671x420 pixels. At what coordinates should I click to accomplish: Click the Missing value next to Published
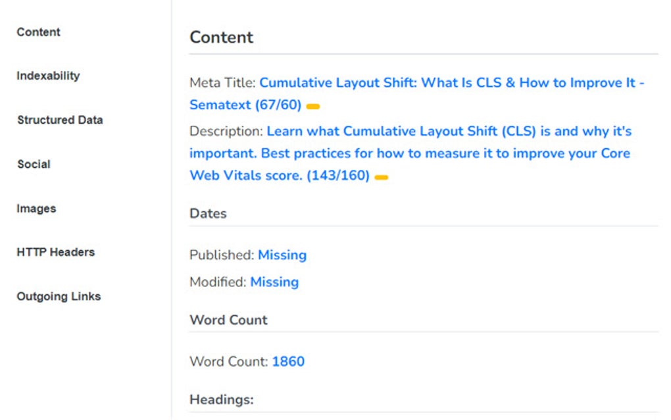tap(282, 255)
